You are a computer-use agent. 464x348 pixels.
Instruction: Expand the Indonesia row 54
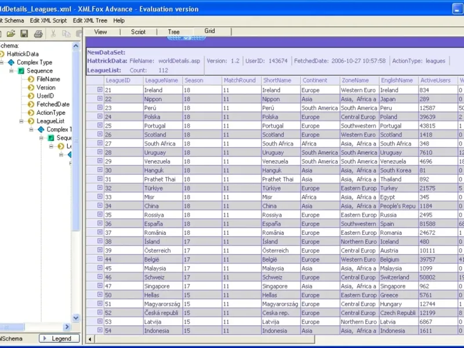point(100,330)
